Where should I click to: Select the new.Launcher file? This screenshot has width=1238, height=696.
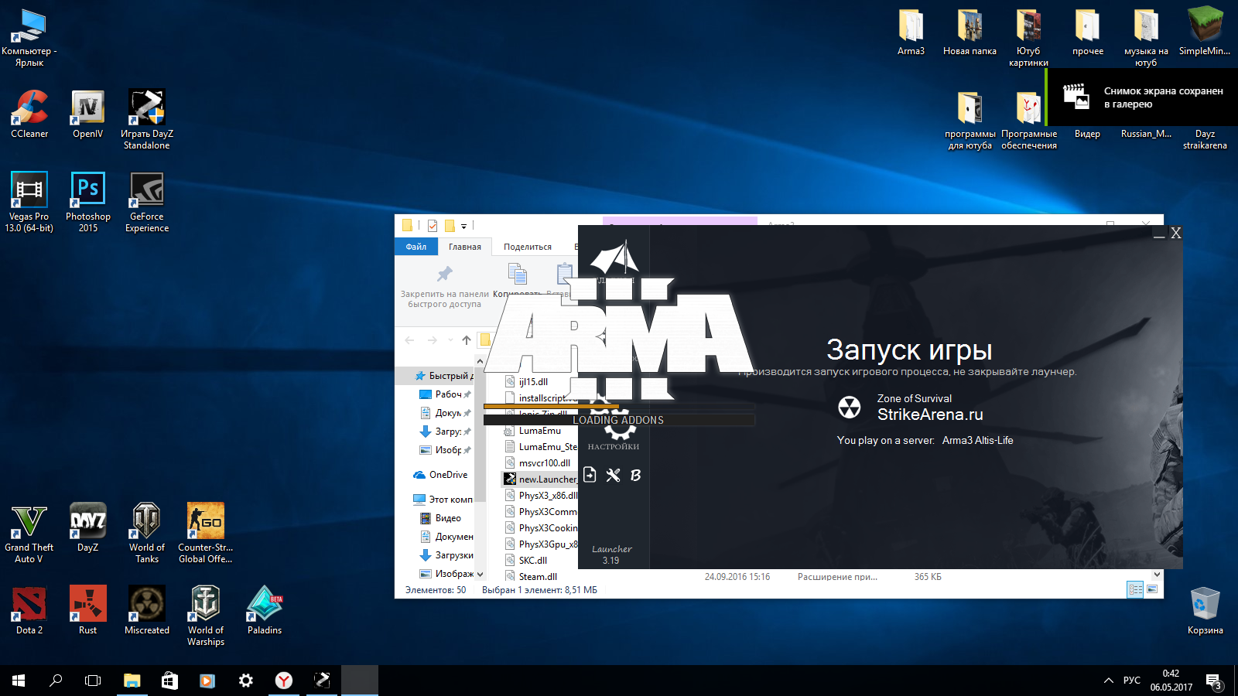541,479
